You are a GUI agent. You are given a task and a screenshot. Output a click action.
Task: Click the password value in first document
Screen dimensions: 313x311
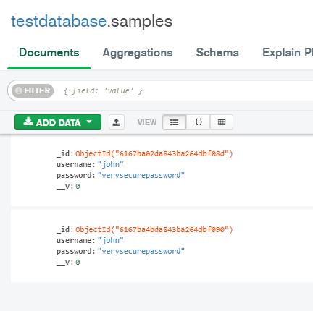141,175
